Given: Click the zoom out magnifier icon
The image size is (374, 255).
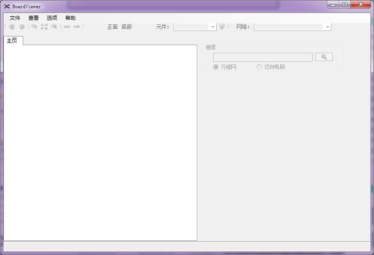Looking at the screenshot, I should click(54, 27).
